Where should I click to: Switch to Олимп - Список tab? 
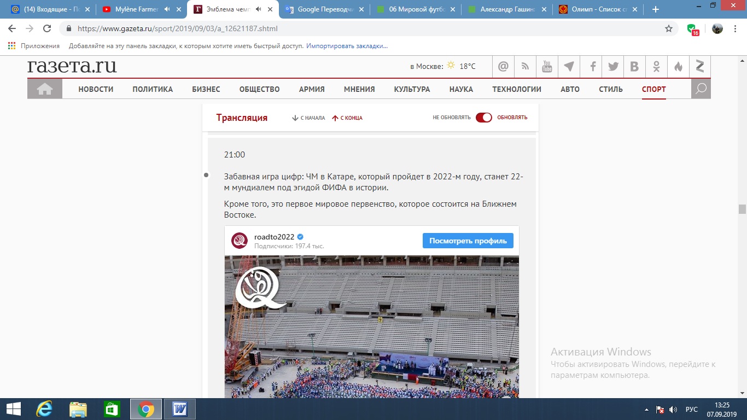tap(598, 9)
